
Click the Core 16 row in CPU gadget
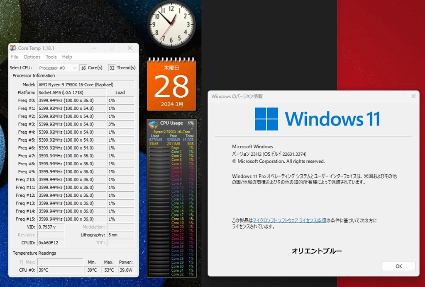tap(171, 211)
